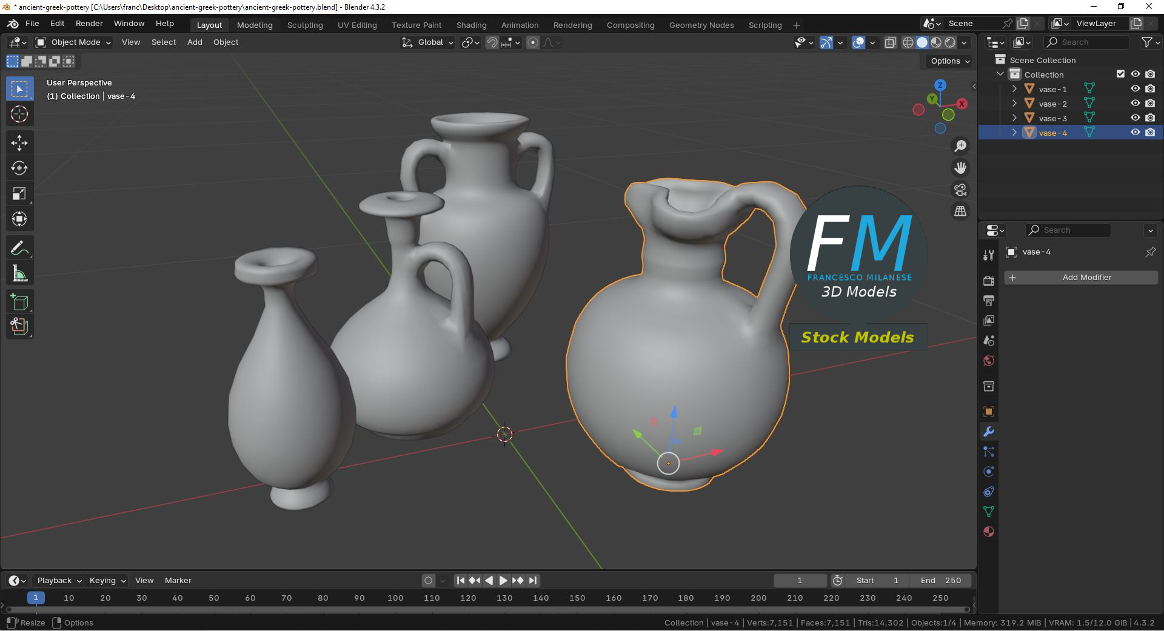Click frame 120 on the timeline

468,598
